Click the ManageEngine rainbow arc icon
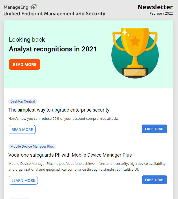 (35, 6)
